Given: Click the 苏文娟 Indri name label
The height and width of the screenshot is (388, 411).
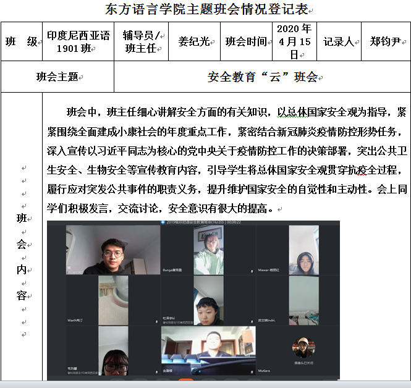Looking at the screenshot, I should [x=266, y=321].
